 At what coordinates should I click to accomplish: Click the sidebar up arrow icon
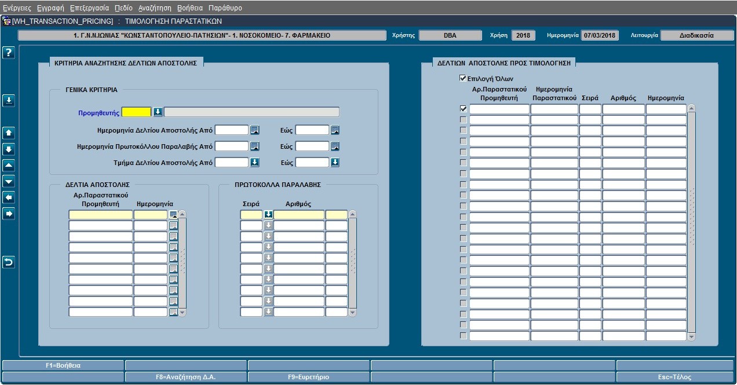[9, 133]
